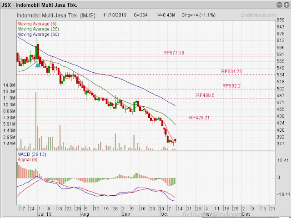Click the RP429.21 price level label

pos(199,118)
